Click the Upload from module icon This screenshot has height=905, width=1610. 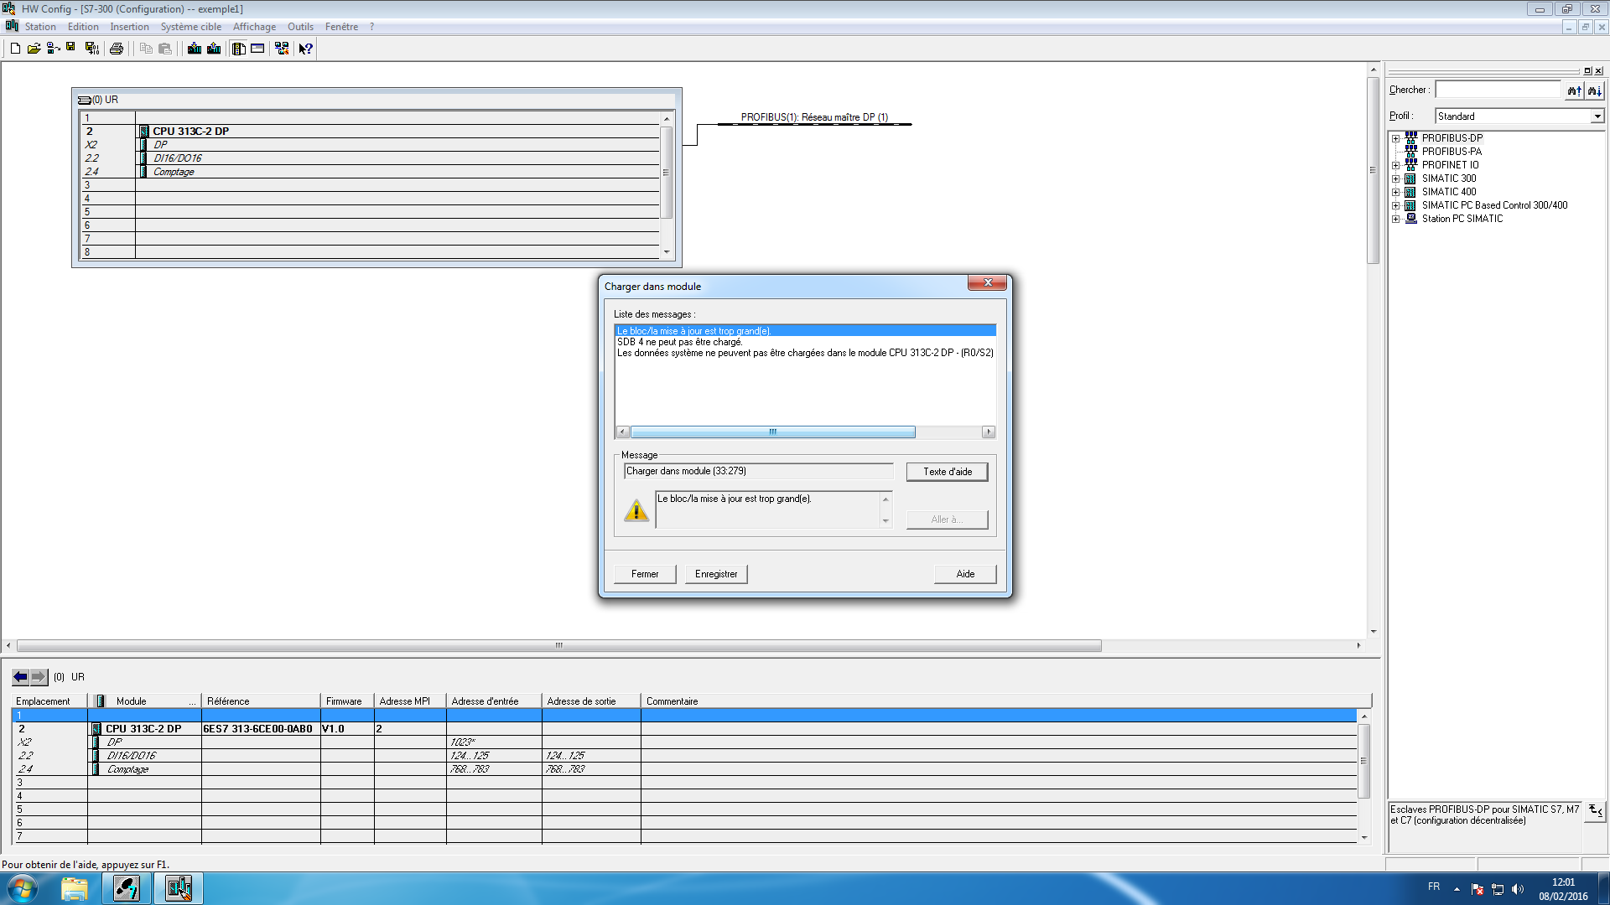click(214, 49)
